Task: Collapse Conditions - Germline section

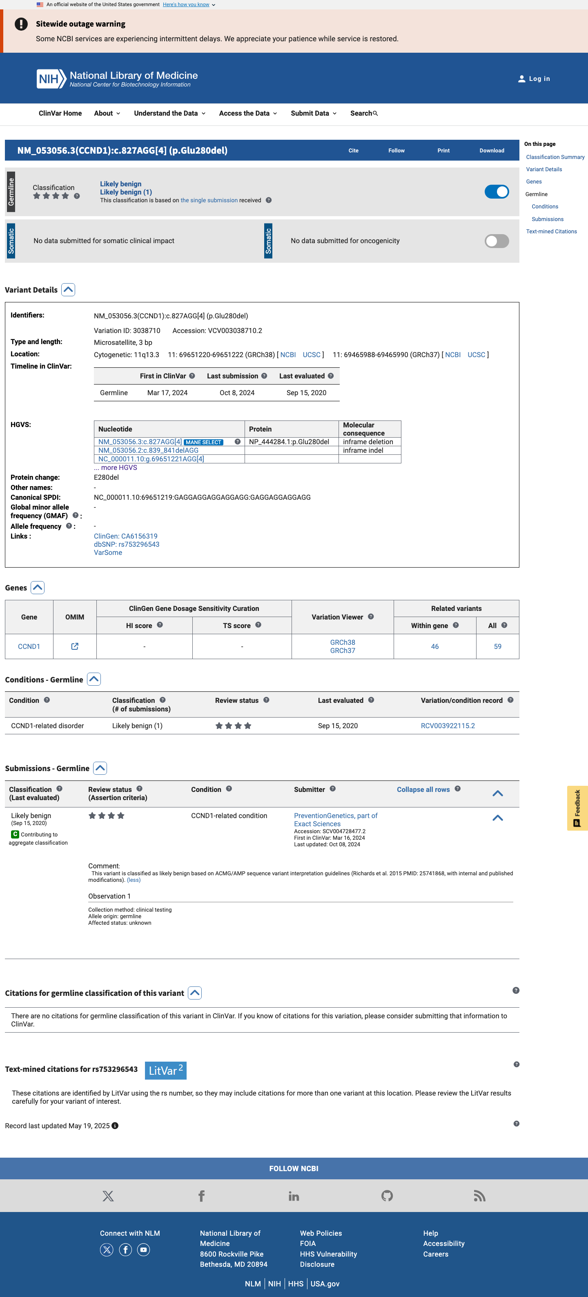Action: point(94,679)
